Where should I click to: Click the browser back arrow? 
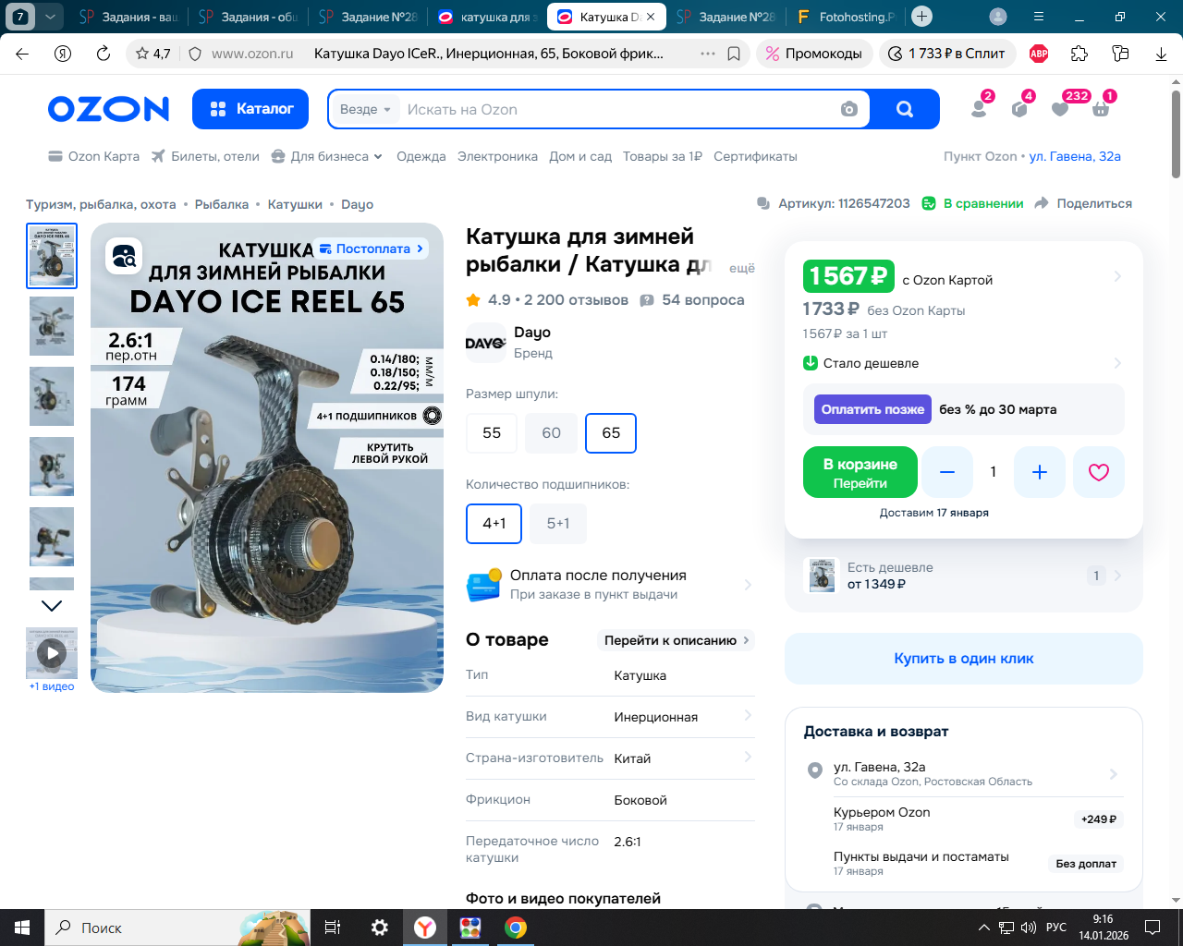pyautogui.click(x=22, y=54)
